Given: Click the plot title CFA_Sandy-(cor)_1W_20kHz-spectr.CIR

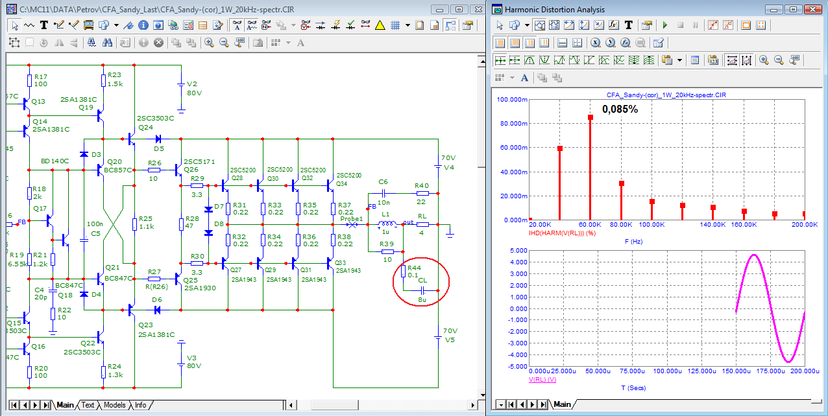Looking at the screenshot, I should tap(666, 95).
